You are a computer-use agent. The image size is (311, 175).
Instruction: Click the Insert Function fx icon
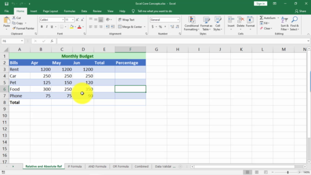(52, 41)
